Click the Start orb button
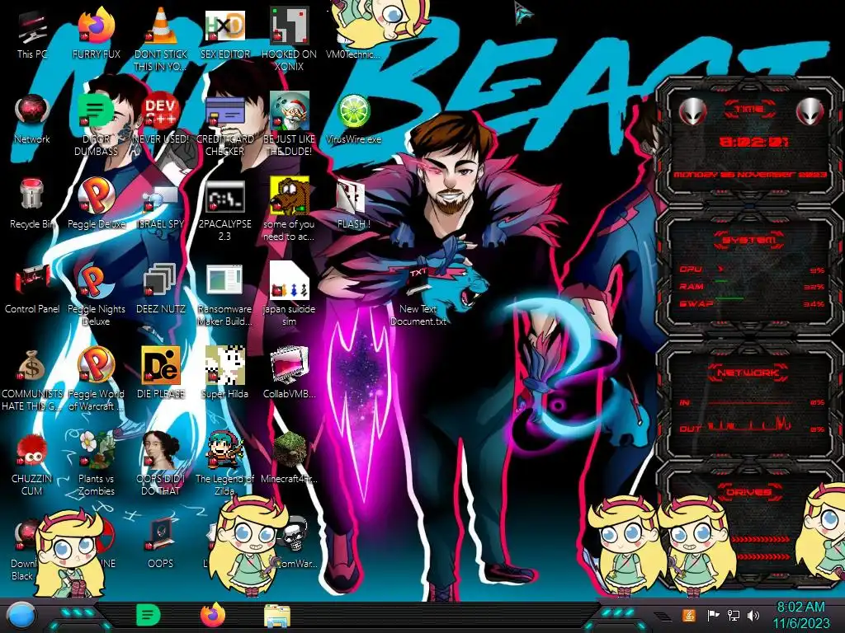Screen dimensions: 845x633 tap(21, 616)
